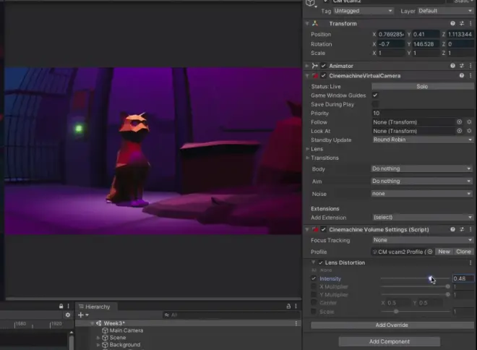
Task: Open Transform component kebab menu
Action: click(470, 23)
